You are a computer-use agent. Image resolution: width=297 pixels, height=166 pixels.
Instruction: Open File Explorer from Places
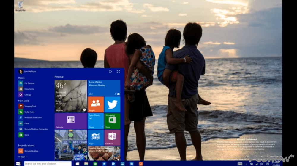point(26,83)
